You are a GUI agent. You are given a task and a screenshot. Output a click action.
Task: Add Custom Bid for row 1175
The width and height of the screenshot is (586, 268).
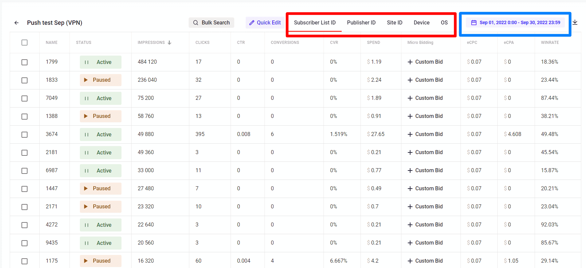[x=425, y=261]
